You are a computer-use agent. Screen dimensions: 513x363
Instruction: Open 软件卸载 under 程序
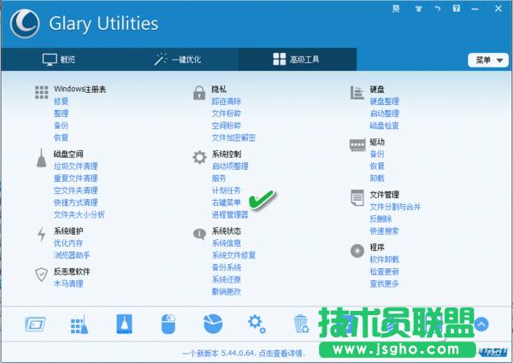coord(385,260)
